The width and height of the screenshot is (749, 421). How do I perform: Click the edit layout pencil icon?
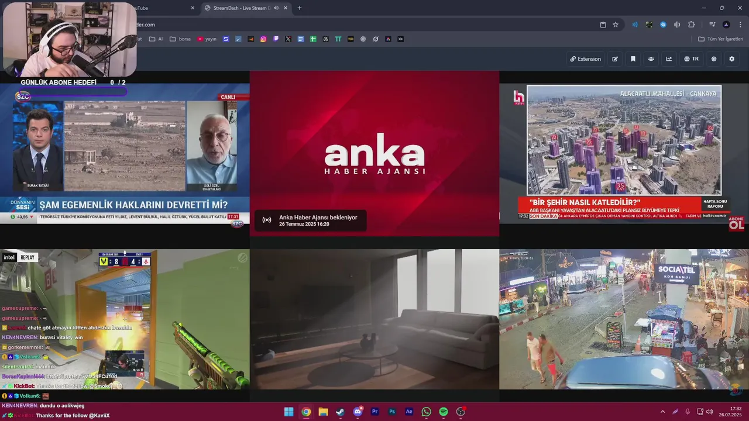615,59
